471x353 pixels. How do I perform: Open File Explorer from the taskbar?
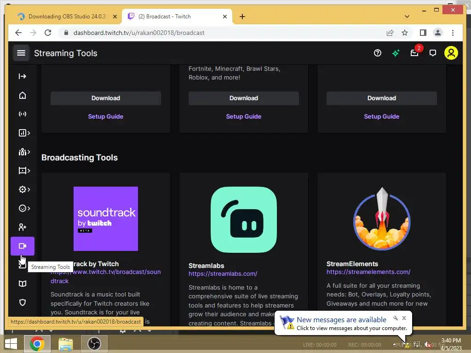(x=65, y=344)
